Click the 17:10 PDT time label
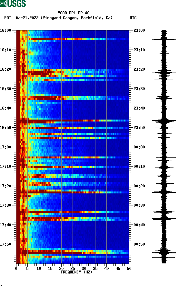The height and width of the screenshot is (289, 178). click(5, 167)
